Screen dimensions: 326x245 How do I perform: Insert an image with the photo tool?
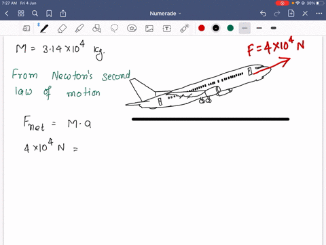149,29
